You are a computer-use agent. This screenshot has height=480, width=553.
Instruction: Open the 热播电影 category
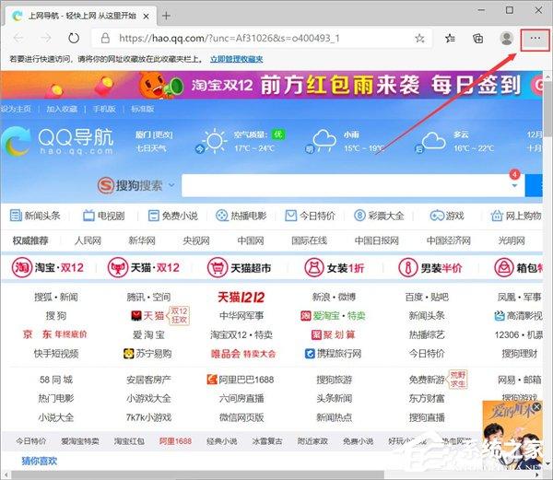click(241, 216)
